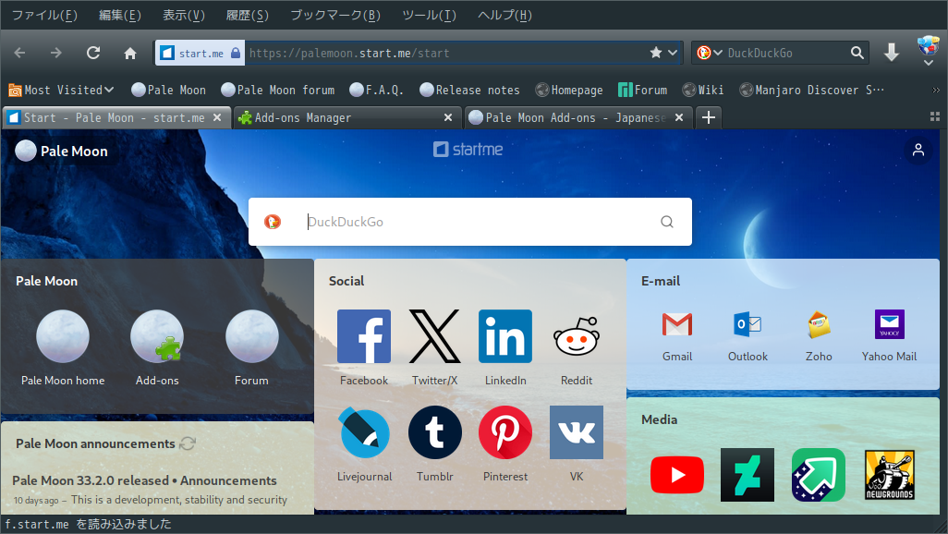Open the 履歴(S) menu
Screen dimensions: 948x534
[248, 15]
